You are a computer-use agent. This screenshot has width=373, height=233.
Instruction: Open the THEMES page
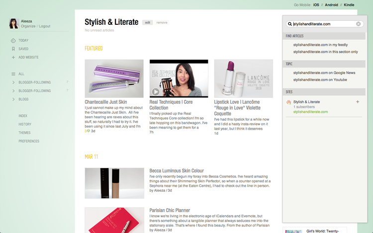coord(24,133)
